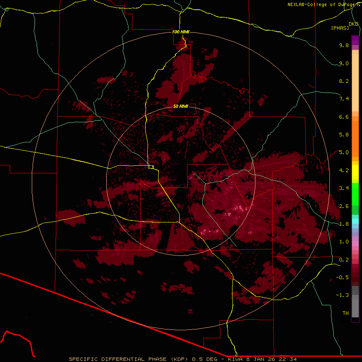Click the 2.6 value on the color scale

pyautogui.click(x=344, y=206)
